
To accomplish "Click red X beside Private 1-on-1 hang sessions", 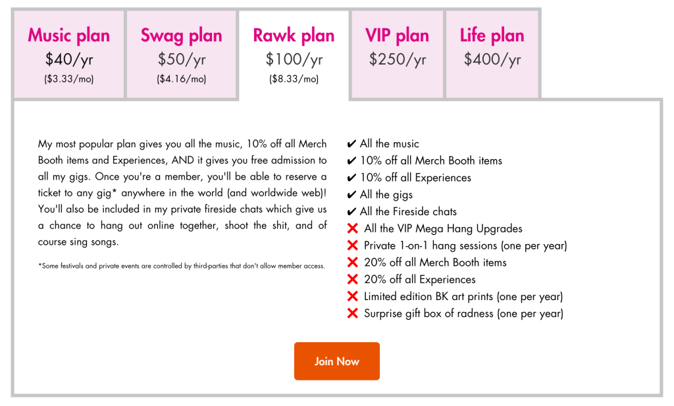I will click(352, 246).
